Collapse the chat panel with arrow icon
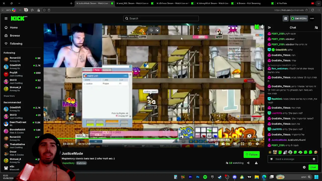Viewport: 322px width, 181px height. pyautogui.click(x=269, y=28)
